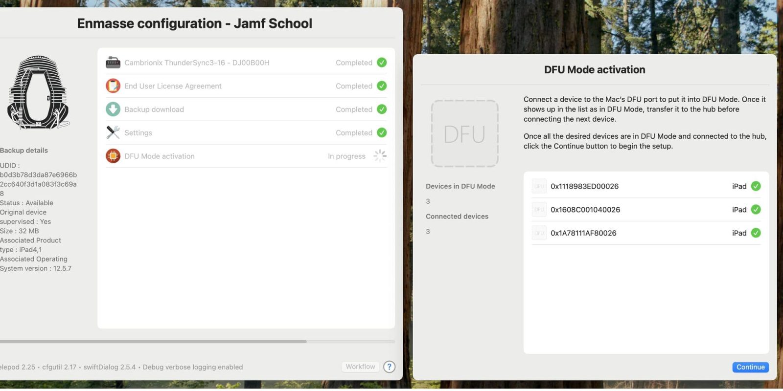
Task: Click the Backup download arrow icon
Action: 113,109
